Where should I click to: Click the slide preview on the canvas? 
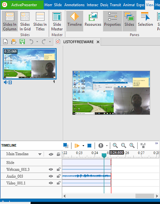[x=111, y=93]
